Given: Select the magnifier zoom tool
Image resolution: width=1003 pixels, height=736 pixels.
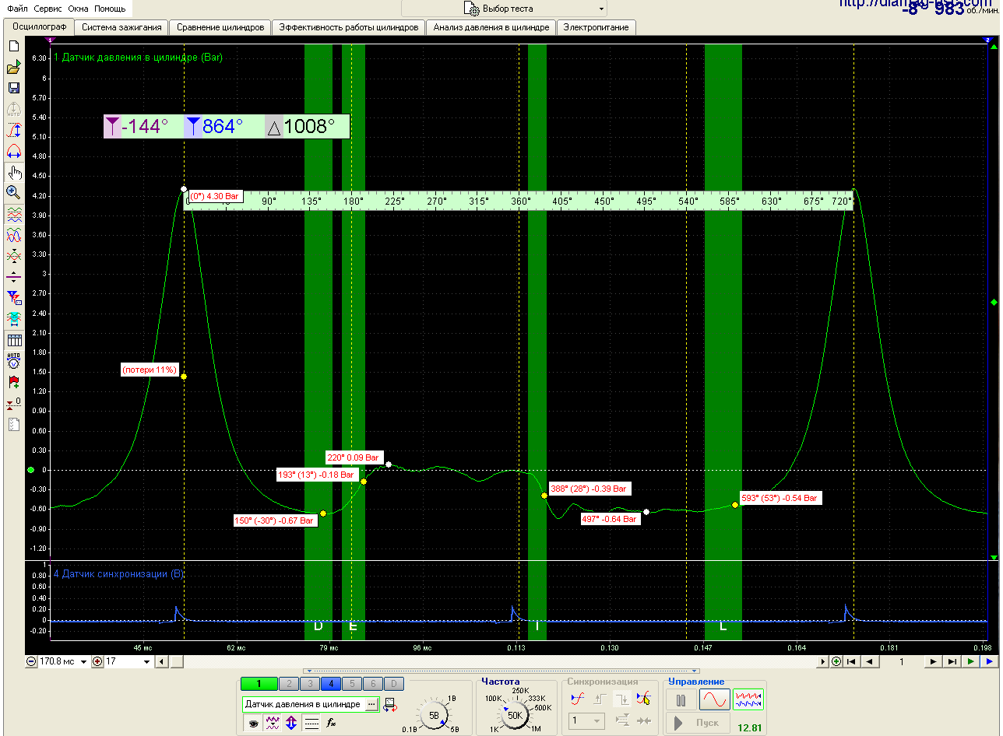Looking at the screenshot, I should point(13,192).
